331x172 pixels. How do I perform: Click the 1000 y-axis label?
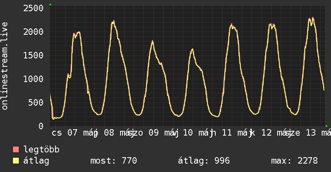pos(33,79)
